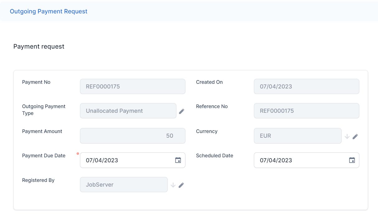
Task: Open the Outgoing Payment Request tab
Action: pos(49,12)
